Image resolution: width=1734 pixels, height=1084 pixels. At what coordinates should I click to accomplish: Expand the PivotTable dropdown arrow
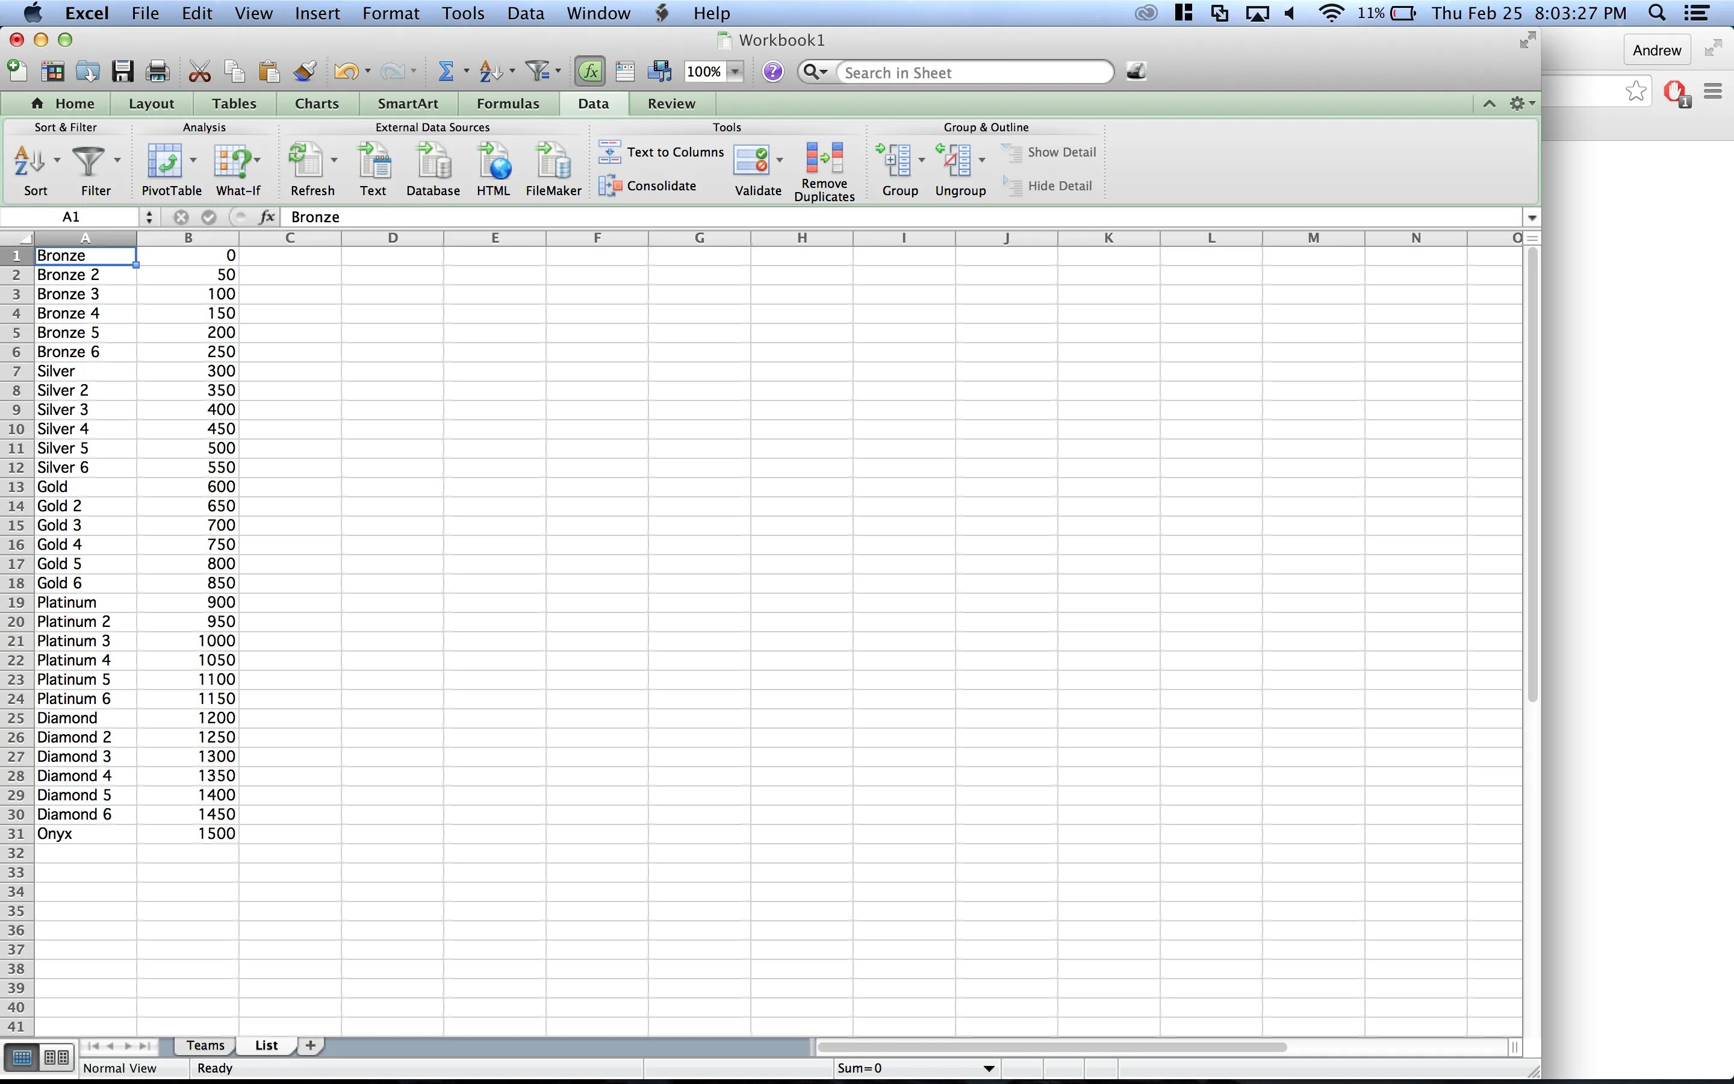[193, 161]
